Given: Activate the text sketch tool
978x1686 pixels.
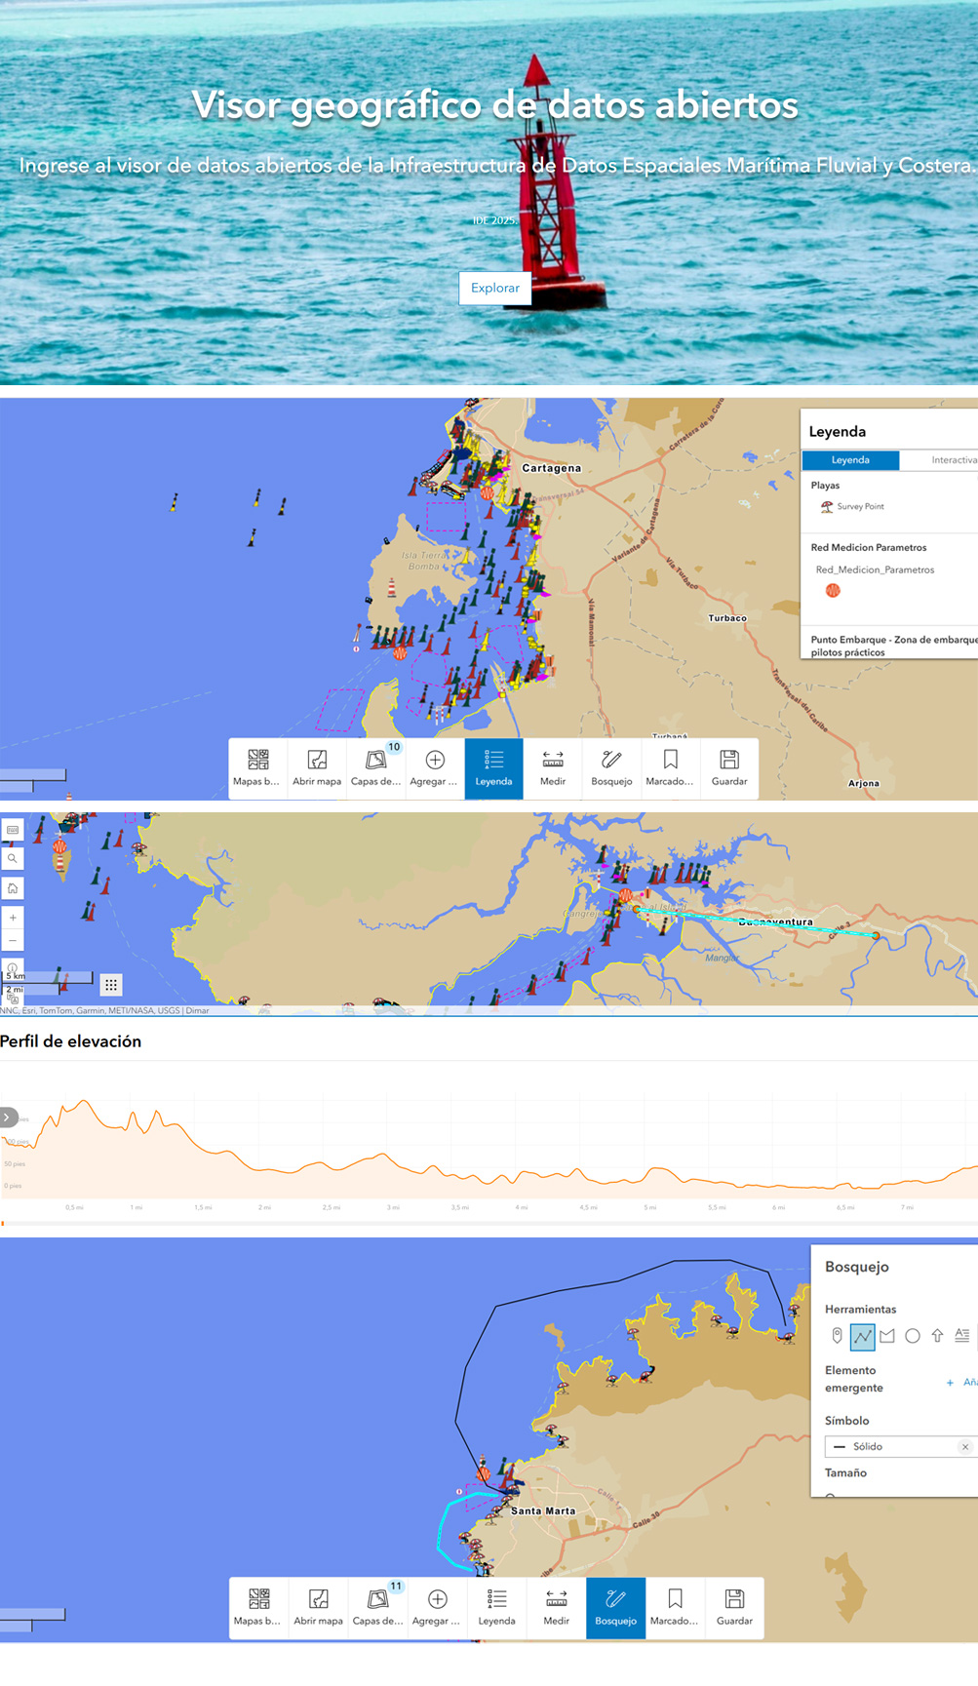Looking at the screenshot, I should point(962,1336).
